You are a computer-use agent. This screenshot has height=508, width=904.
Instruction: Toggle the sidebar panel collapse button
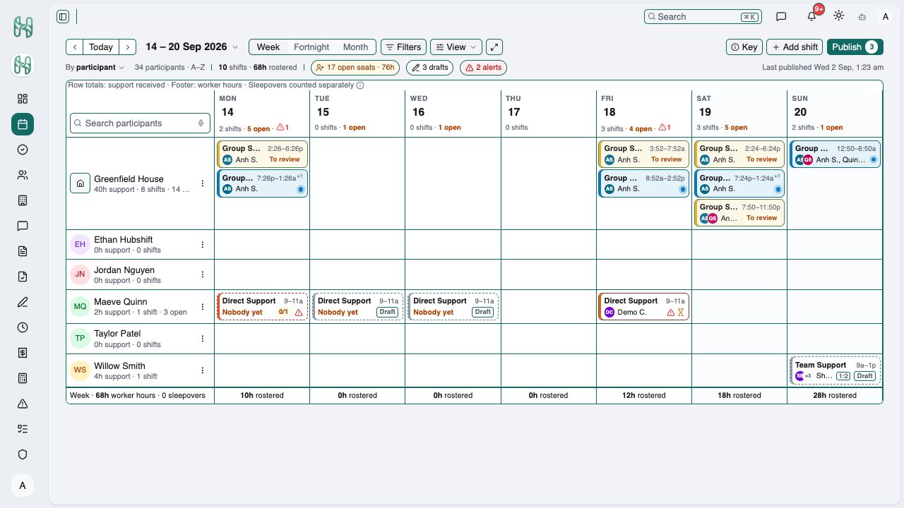[x=63, y=16]
